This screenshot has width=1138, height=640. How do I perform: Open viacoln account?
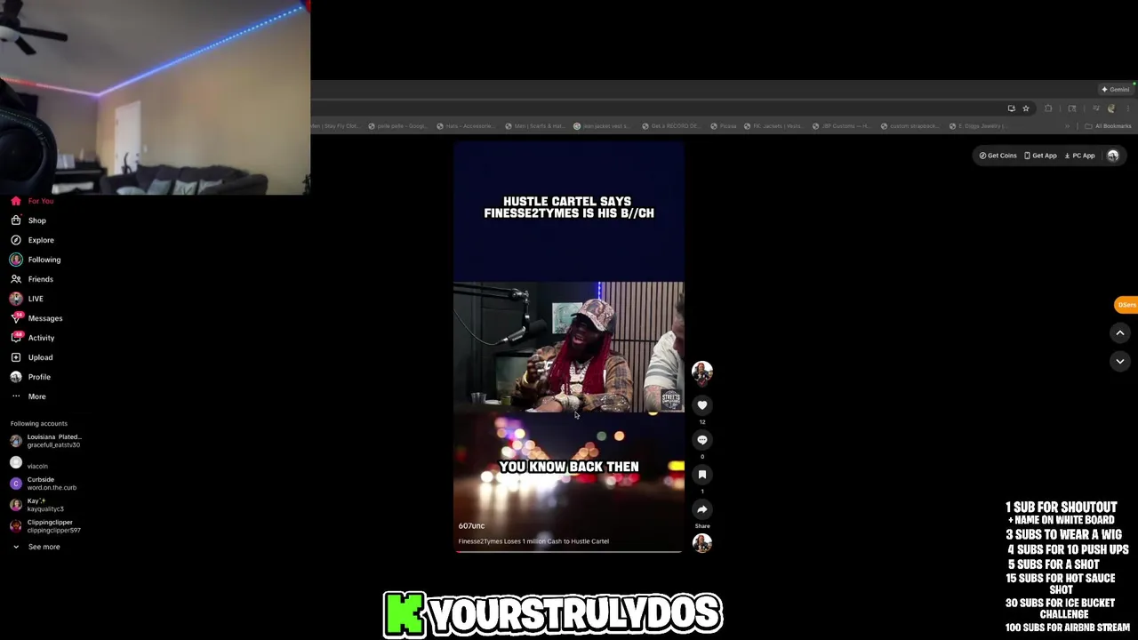coord(29,462)
